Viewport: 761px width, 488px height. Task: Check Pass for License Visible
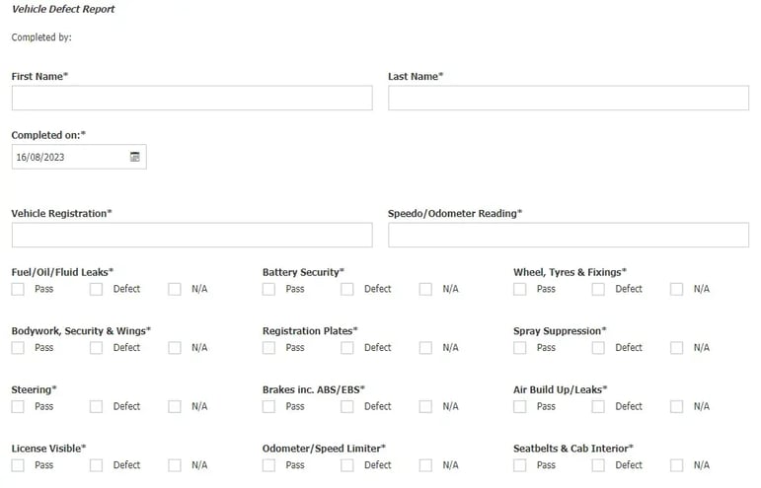tap(18, 465)
